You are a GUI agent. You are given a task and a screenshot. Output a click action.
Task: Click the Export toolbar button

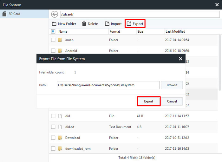135,24
